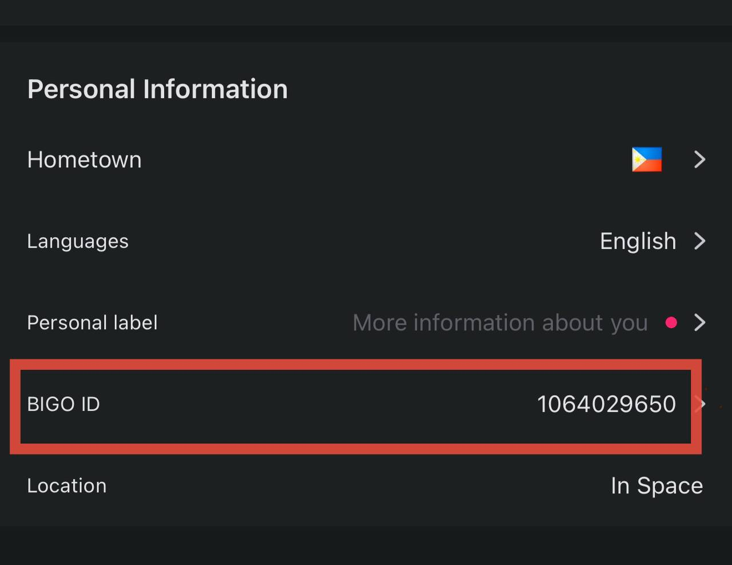Tap the BIGO ID label
Image resolution: width=732 pixels, height=565 pixels.
[63, 404]
